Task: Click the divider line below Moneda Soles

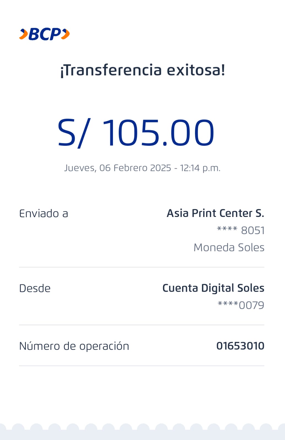Action: 142,267
